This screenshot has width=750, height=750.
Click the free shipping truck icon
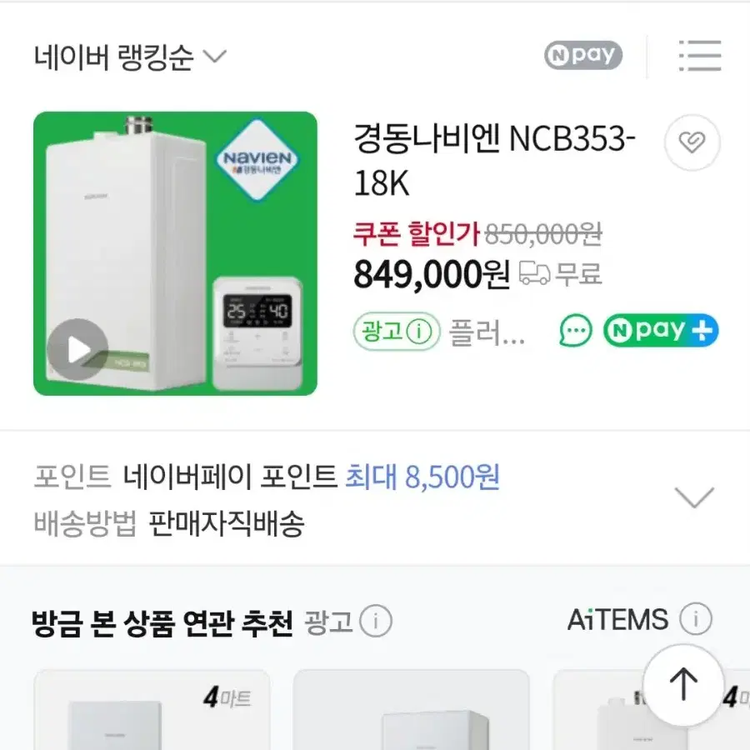(x=534, y=273)
